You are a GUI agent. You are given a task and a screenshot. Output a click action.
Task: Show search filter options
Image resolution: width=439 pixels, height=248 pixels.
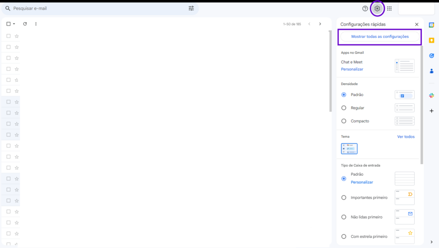pyautogui.click(x=191, y=8)
